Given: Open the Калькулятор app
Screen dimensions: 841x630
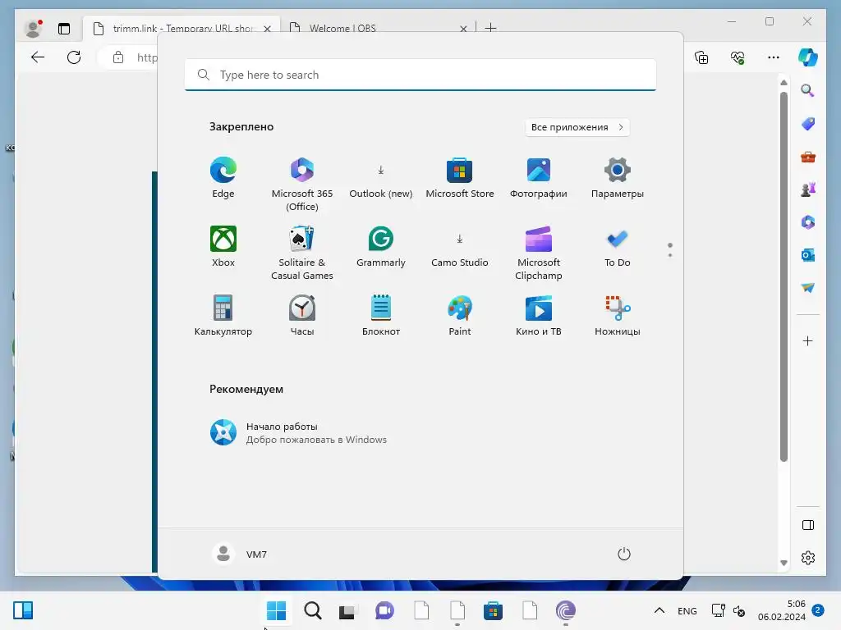Looking at the screenshot, I should coord(223,316).
